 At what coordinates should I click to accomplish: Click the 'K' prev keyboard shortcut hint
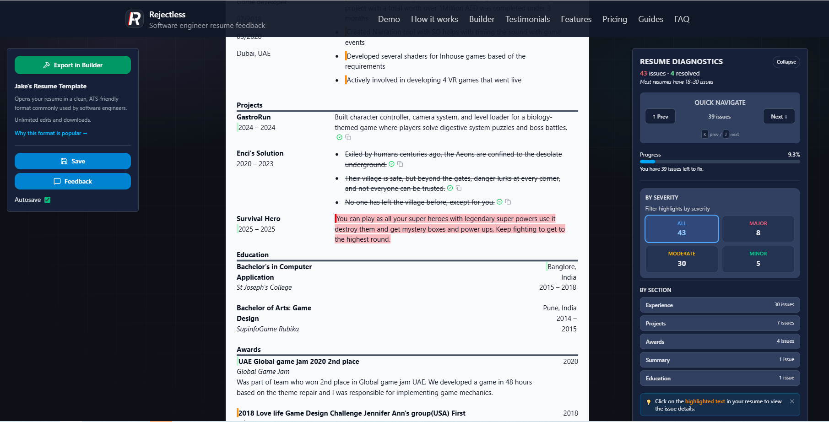(x=704, y=134)
